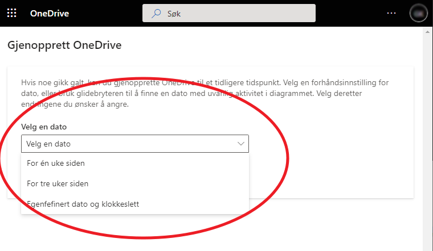Click the dropdown chevron arrow
Screen dimensions: 433x251
click(241, 144)
